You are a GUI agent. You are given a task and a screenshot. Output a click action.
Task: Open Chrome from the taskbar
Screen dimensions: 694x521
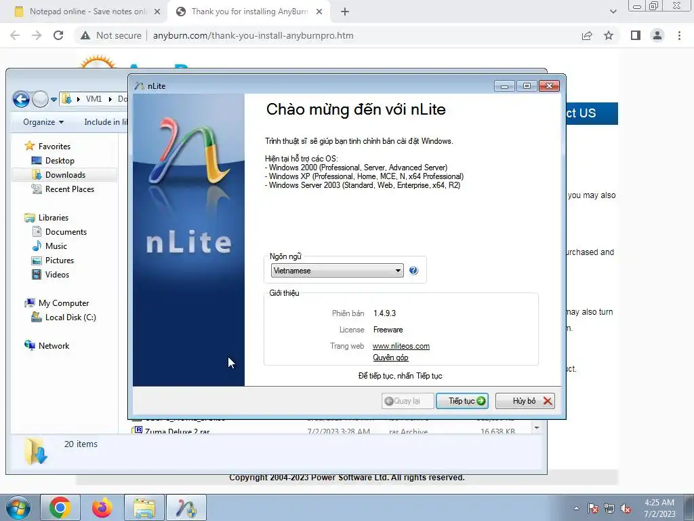tap(60, 507)
